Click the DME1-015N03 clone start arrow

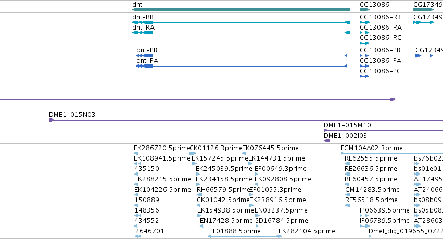(x=52, y=120)
